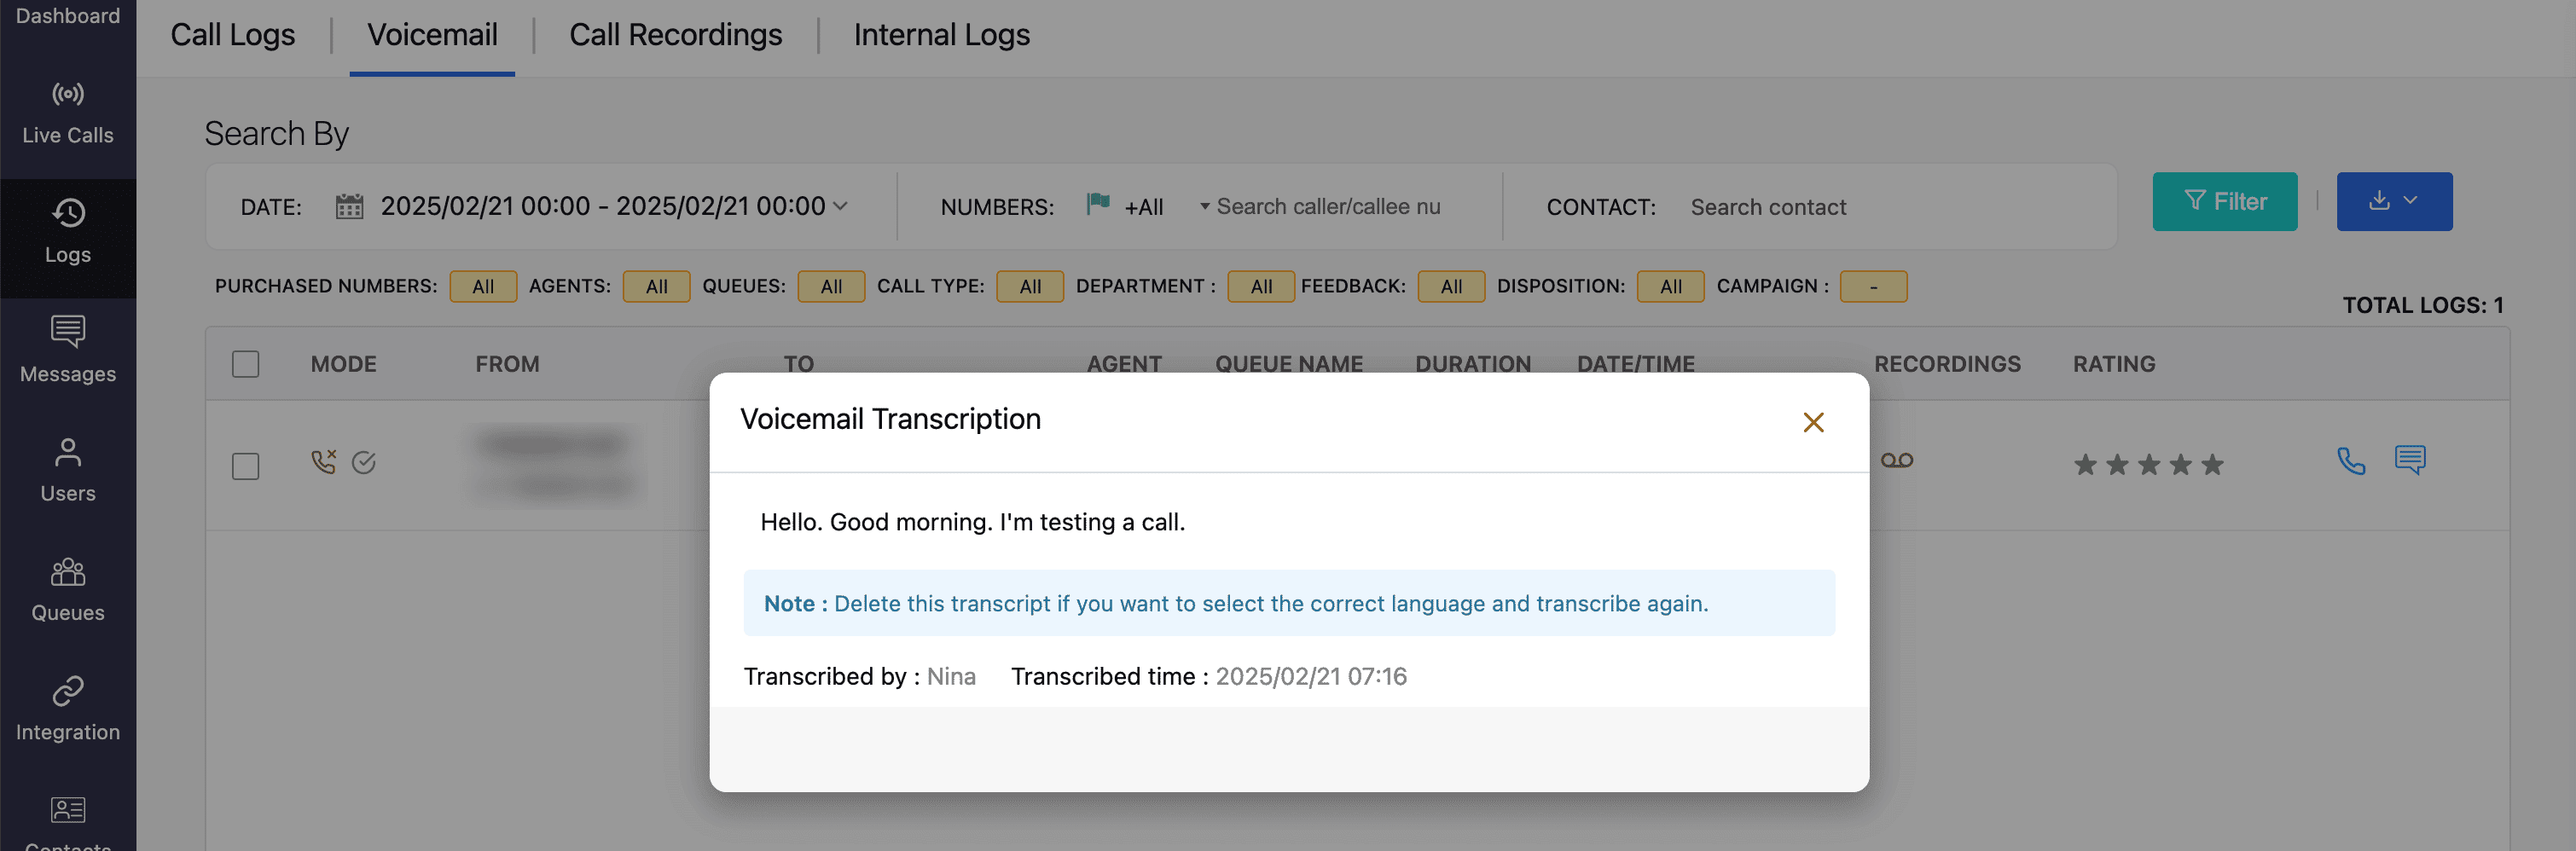Rate the voicemail five stars
This screenshot has height=851, width=2576.
pos(2212,465)
